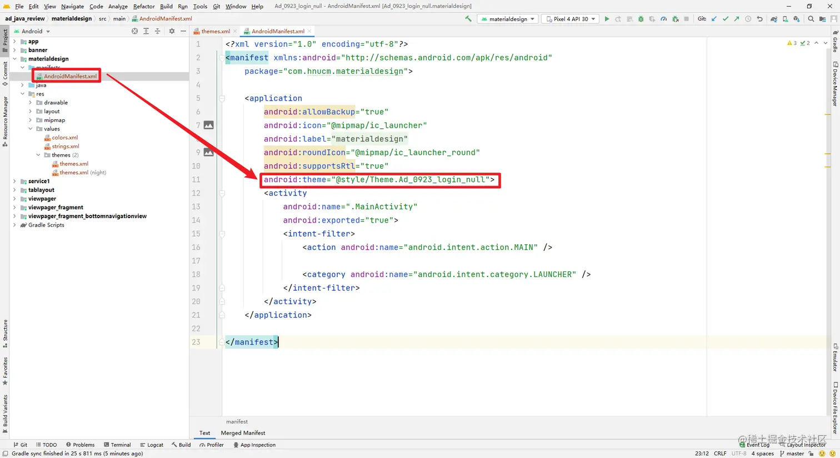Toggle the Commit tool window stripe

[x=5, y=74]
